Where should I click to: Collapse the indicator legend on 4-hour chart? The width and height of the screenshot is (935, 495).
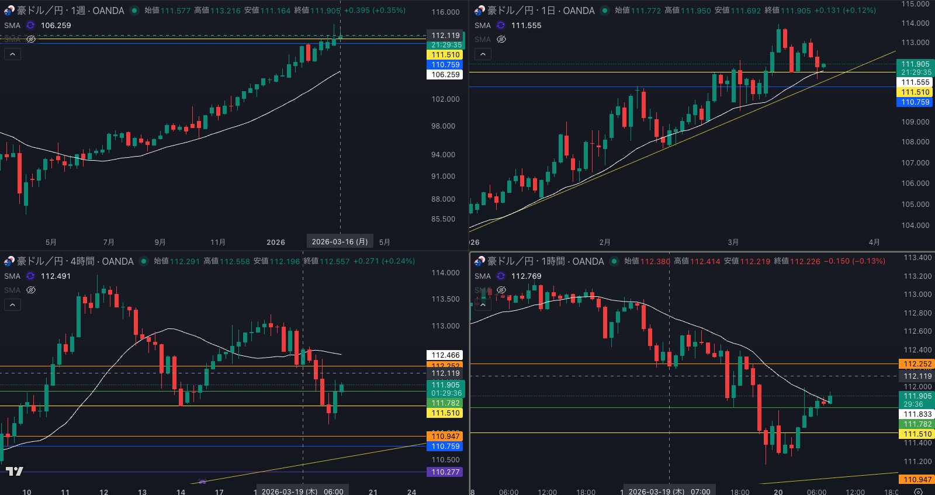13,304
